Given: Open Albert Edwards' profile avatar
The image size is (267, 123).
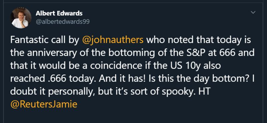Looking at the screenshot, I should click(x=21, y=18).
